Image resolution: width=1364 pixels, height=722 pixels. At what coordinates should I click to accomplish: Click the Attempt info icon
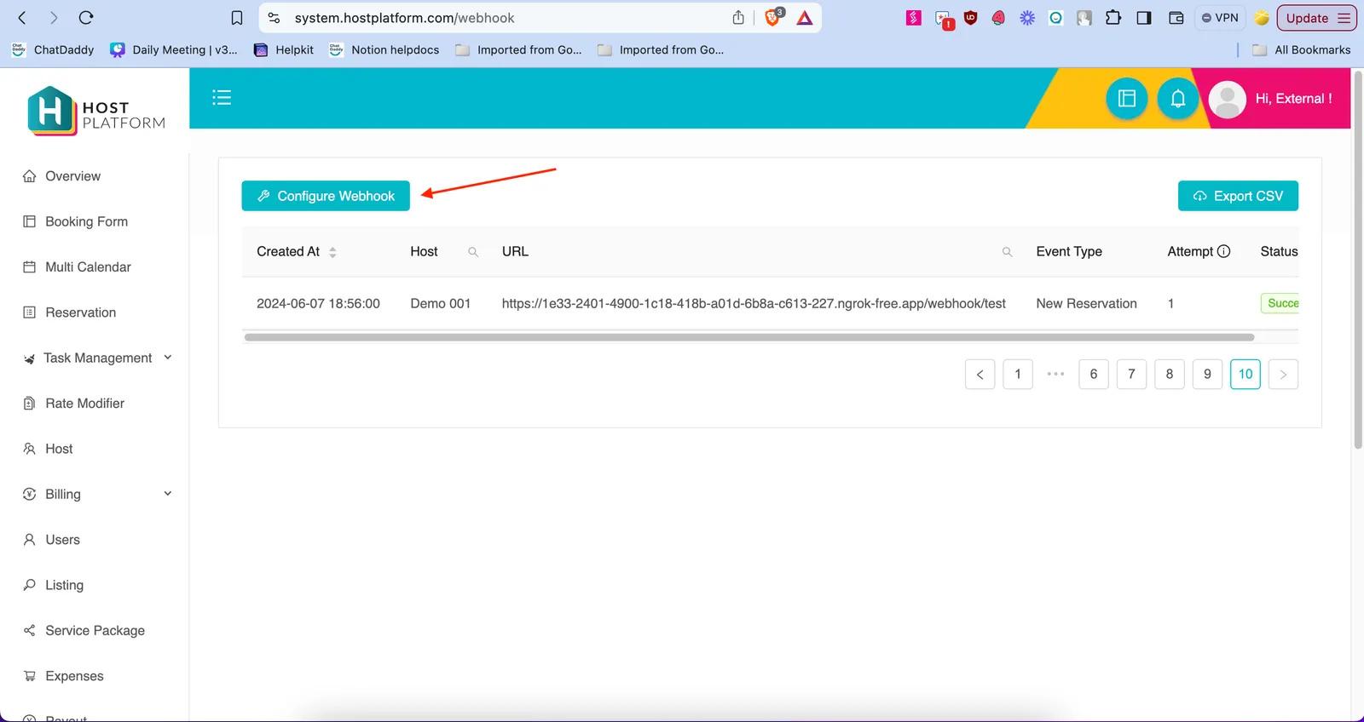[1224, 251]
